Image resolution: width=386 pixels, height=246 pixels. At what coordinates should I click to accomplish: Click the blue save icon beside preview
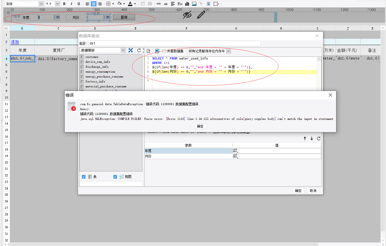tap(157, 51)
